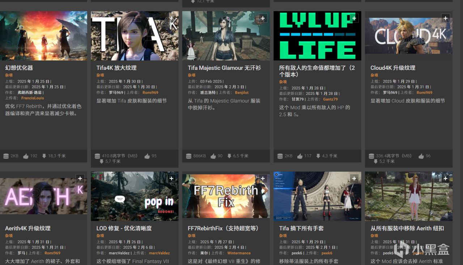Open the Cloud4K 升级纹理 mod title
Image resolution: width=463 pixels, height=265 pixels.
pyautogui.click(x=393, y=68)
